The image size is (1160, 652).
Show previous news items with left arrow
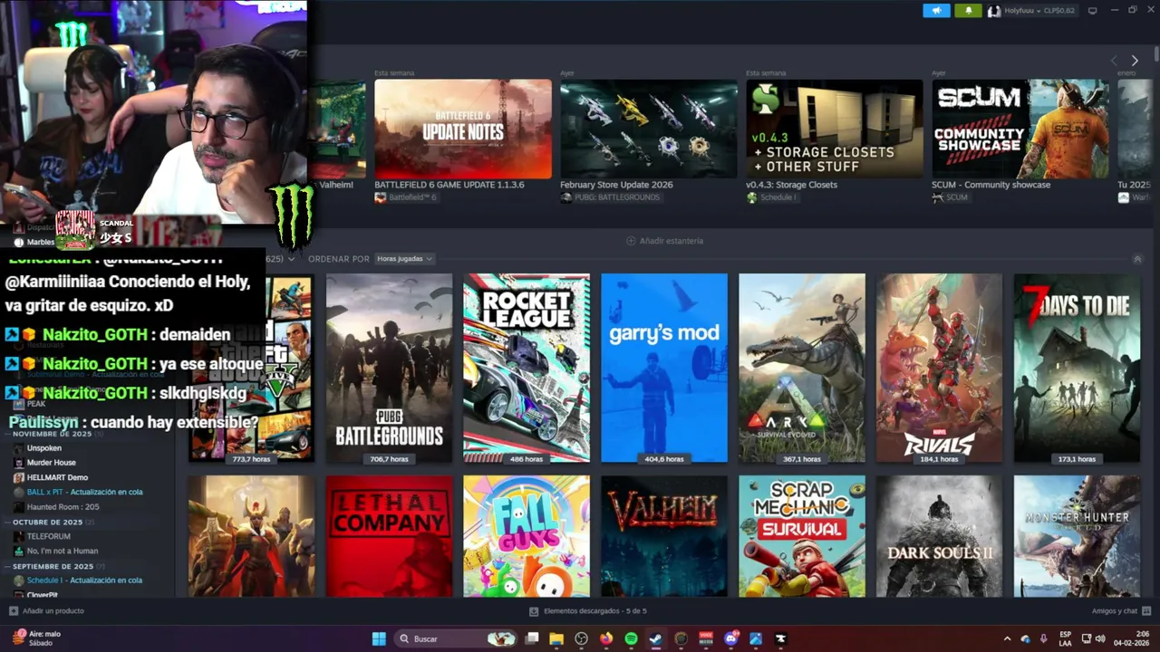pos(1114,61)
